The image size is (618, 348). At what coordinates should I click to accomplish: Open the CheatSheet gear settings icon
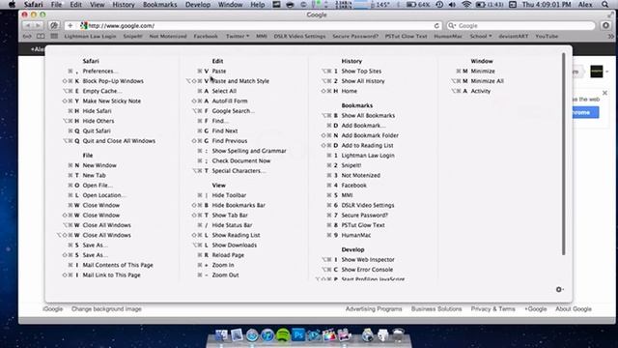click(559, 290)
